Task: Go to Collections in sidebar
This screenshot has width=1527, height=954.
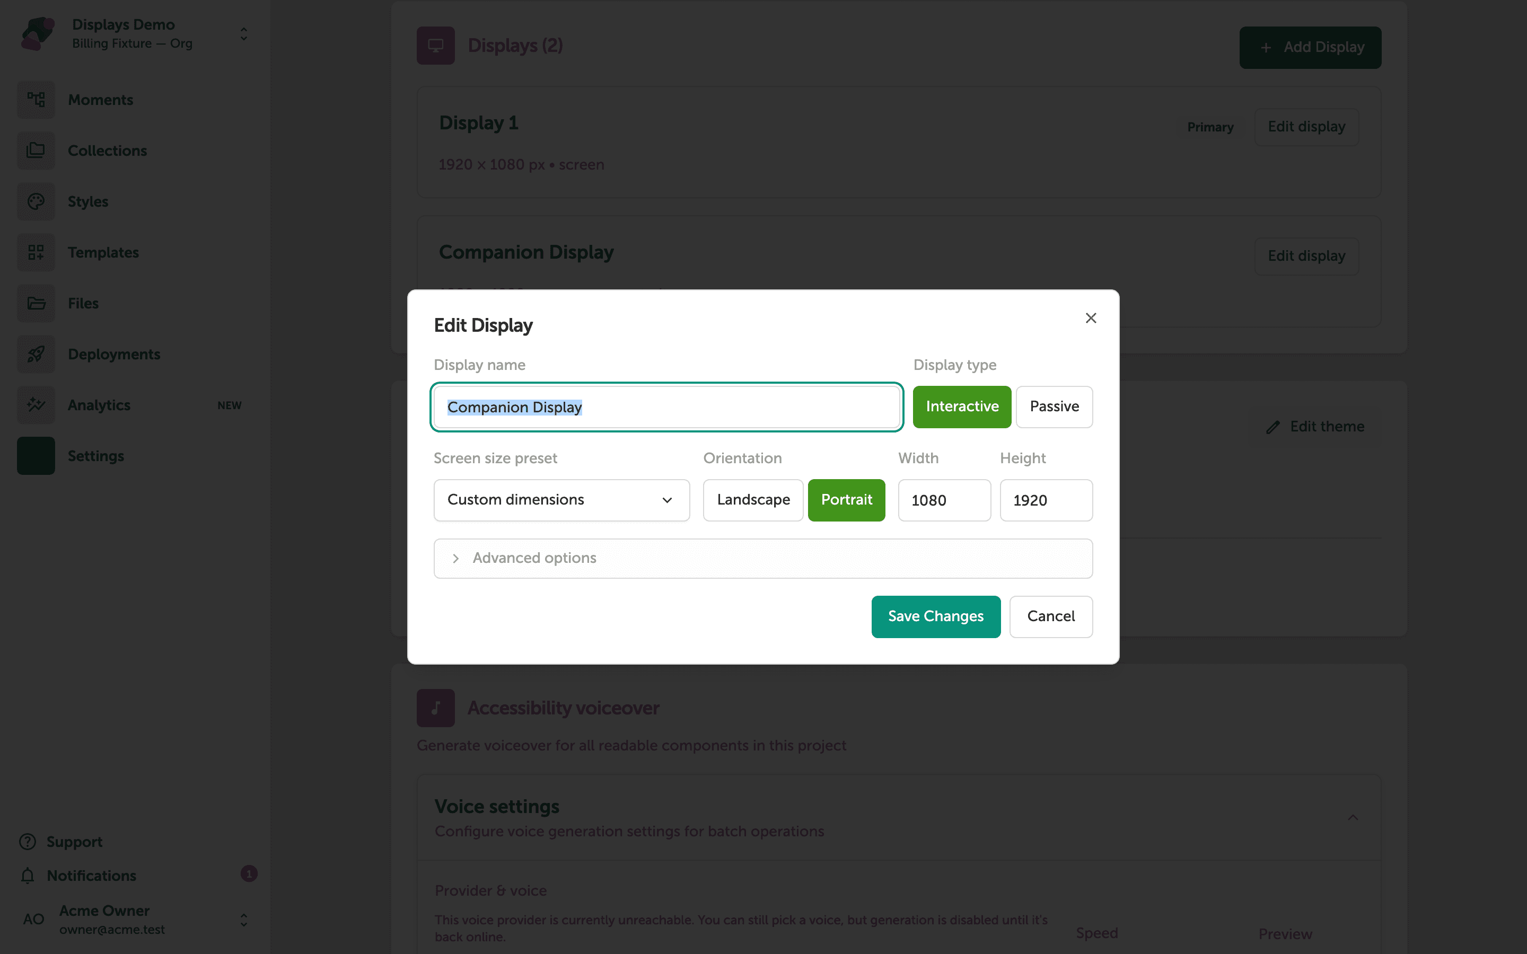Action: point(107,151)
